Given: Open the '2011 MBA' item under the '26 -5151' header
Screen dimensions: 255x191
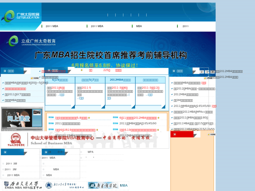Looking at the screenshot, I should [48, 158].
